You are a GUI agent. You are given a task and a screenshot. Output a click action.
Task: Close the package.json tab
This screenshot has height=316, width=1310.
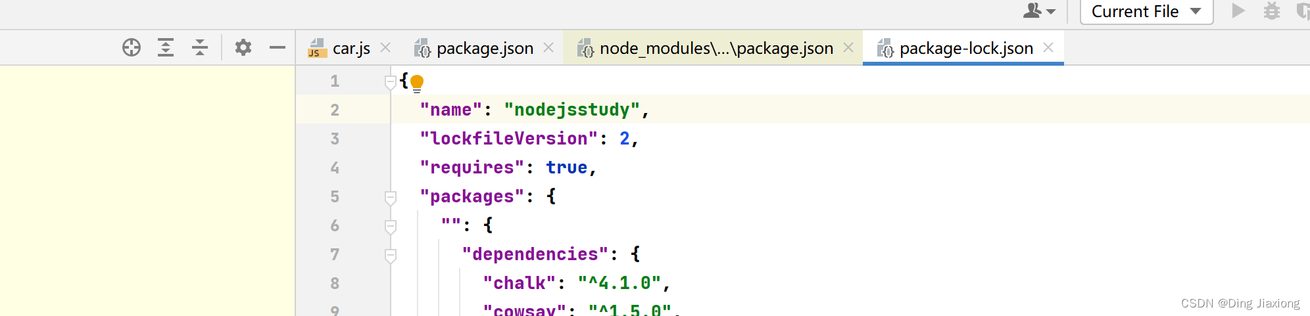(548, 47)
